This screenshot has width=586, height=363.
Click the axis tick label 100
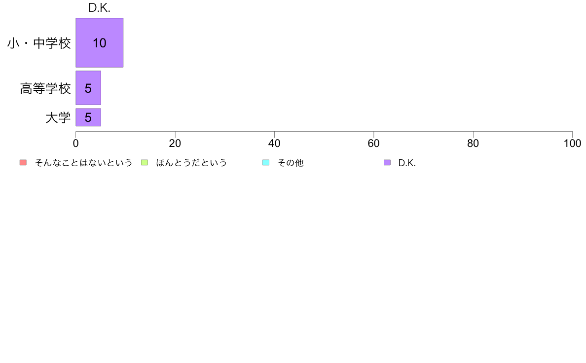point(572,143)
